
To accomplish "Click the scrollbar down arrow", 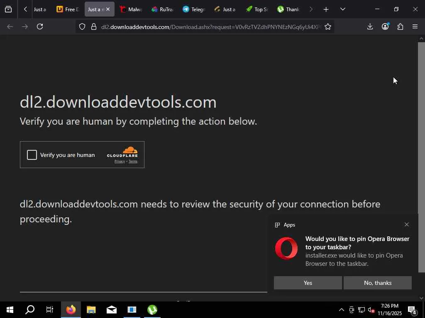I will (x=421, y=298).
